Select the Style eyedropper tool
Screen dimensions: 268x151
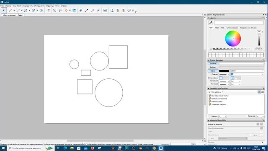(87, 10)
